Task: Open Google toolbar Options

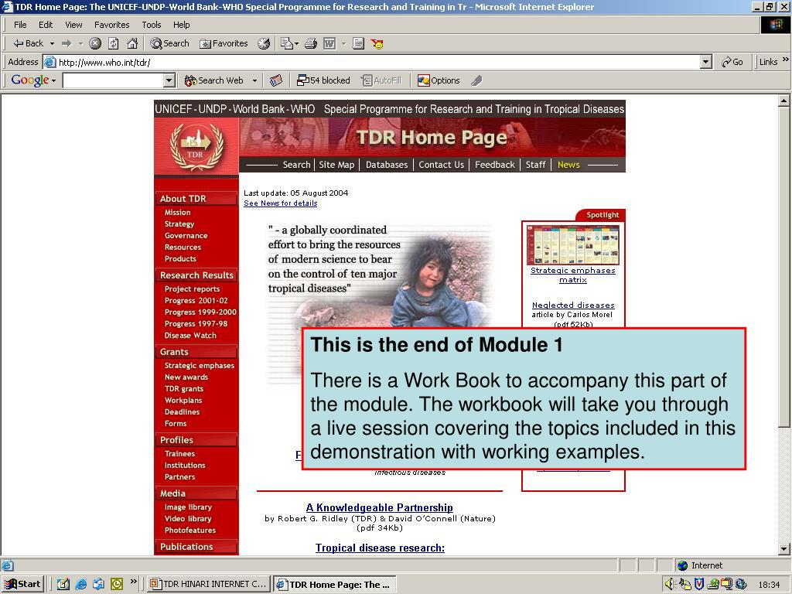Action: (439, 80)
